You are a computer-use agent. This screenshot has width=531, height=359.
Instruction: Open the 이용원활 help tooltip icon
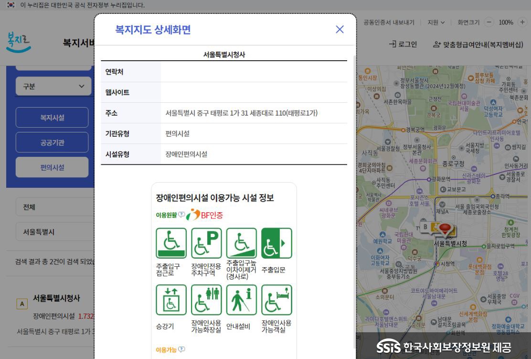pyautogui.click(x=181, y=215)
